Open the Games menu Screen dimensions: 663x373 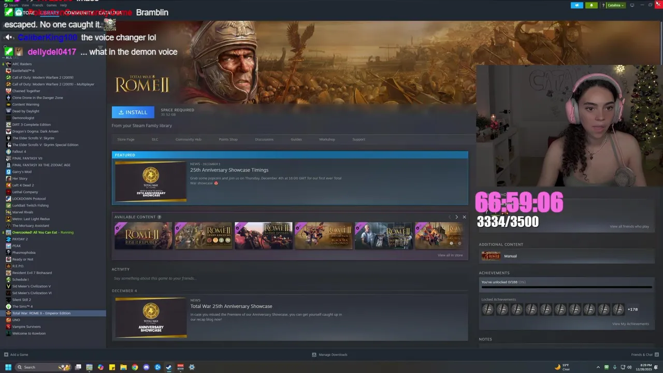51,5
